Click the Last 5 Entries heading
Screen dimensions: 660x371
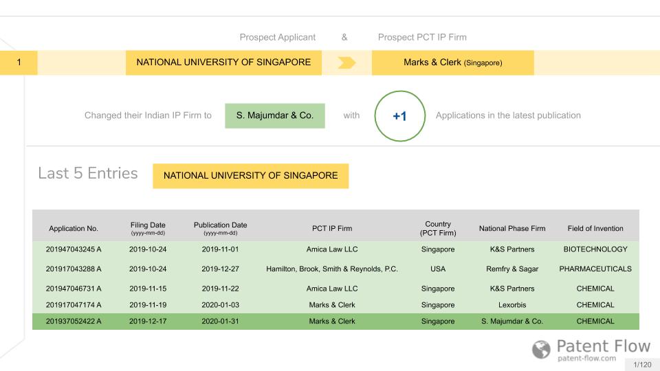tap(88, 173)
